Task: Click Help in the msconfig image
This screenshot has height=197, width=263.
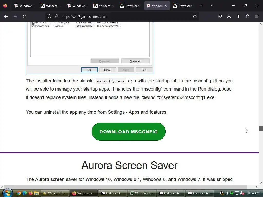Action: pyautogui.click(x=144, y=70)
